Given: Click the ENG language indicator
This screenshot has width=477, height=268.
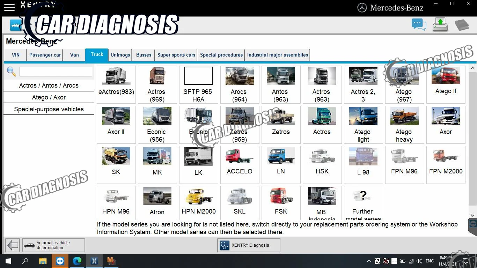Looking at the screenshot, I should (x=430, y=261).
